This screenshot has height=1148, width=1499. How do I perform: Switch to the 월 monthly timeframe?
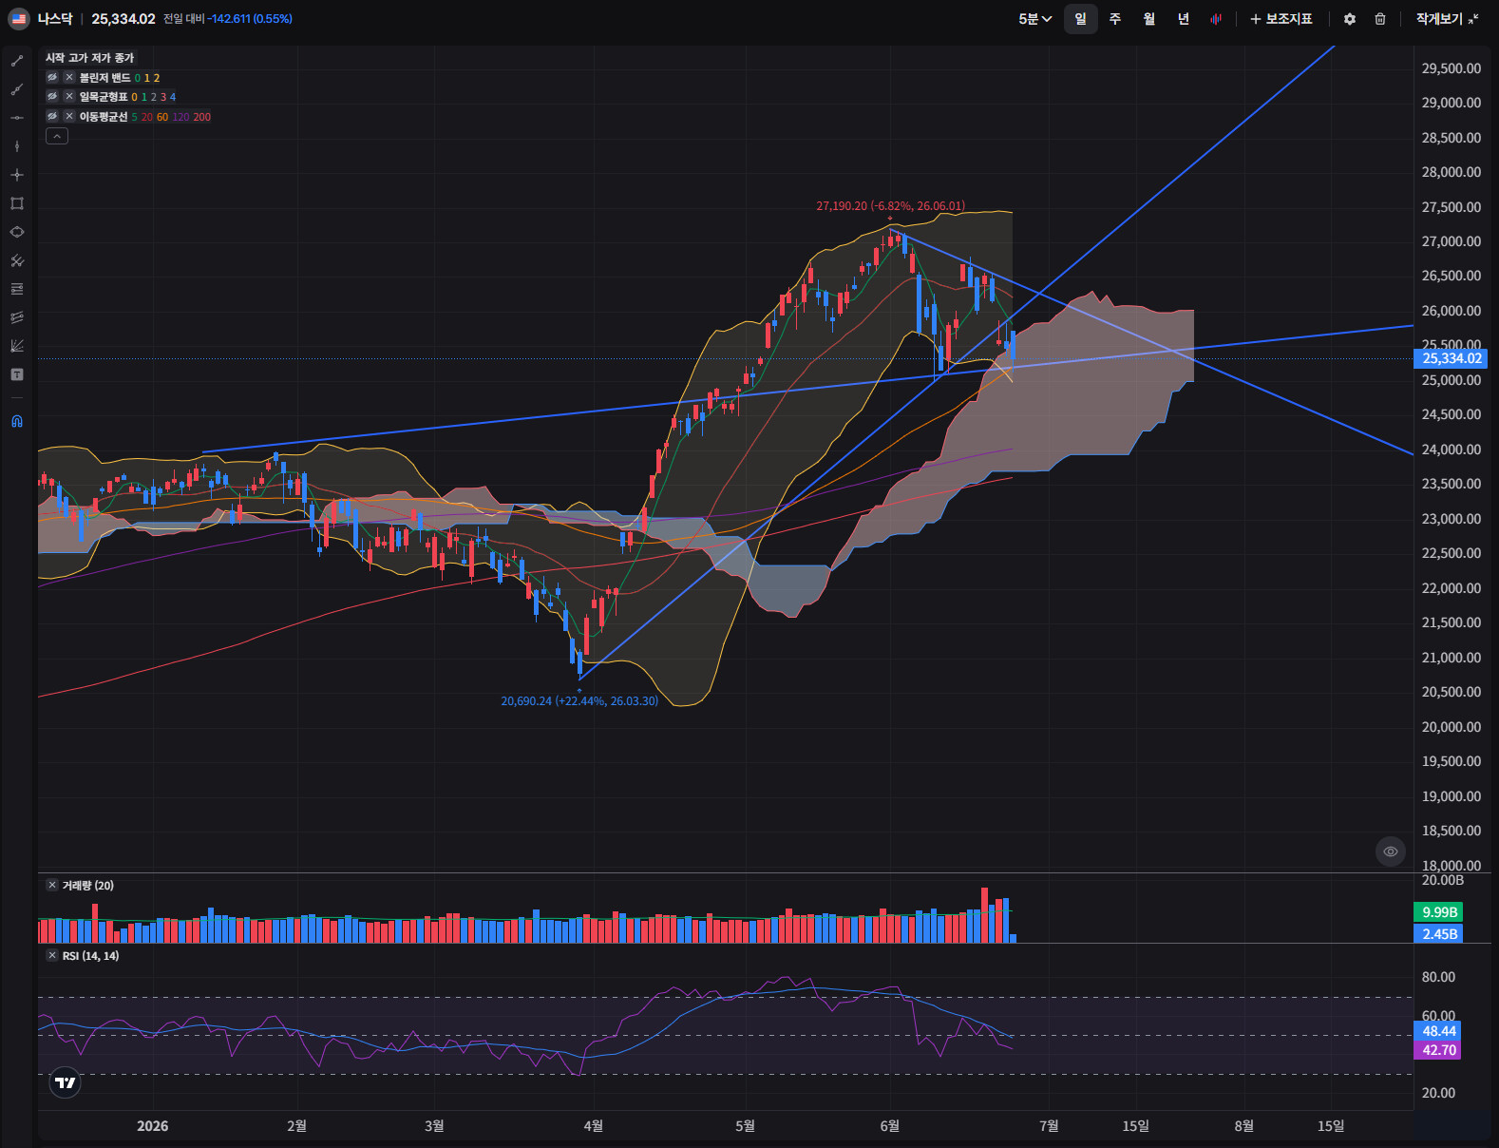(x=1149, y=19)
